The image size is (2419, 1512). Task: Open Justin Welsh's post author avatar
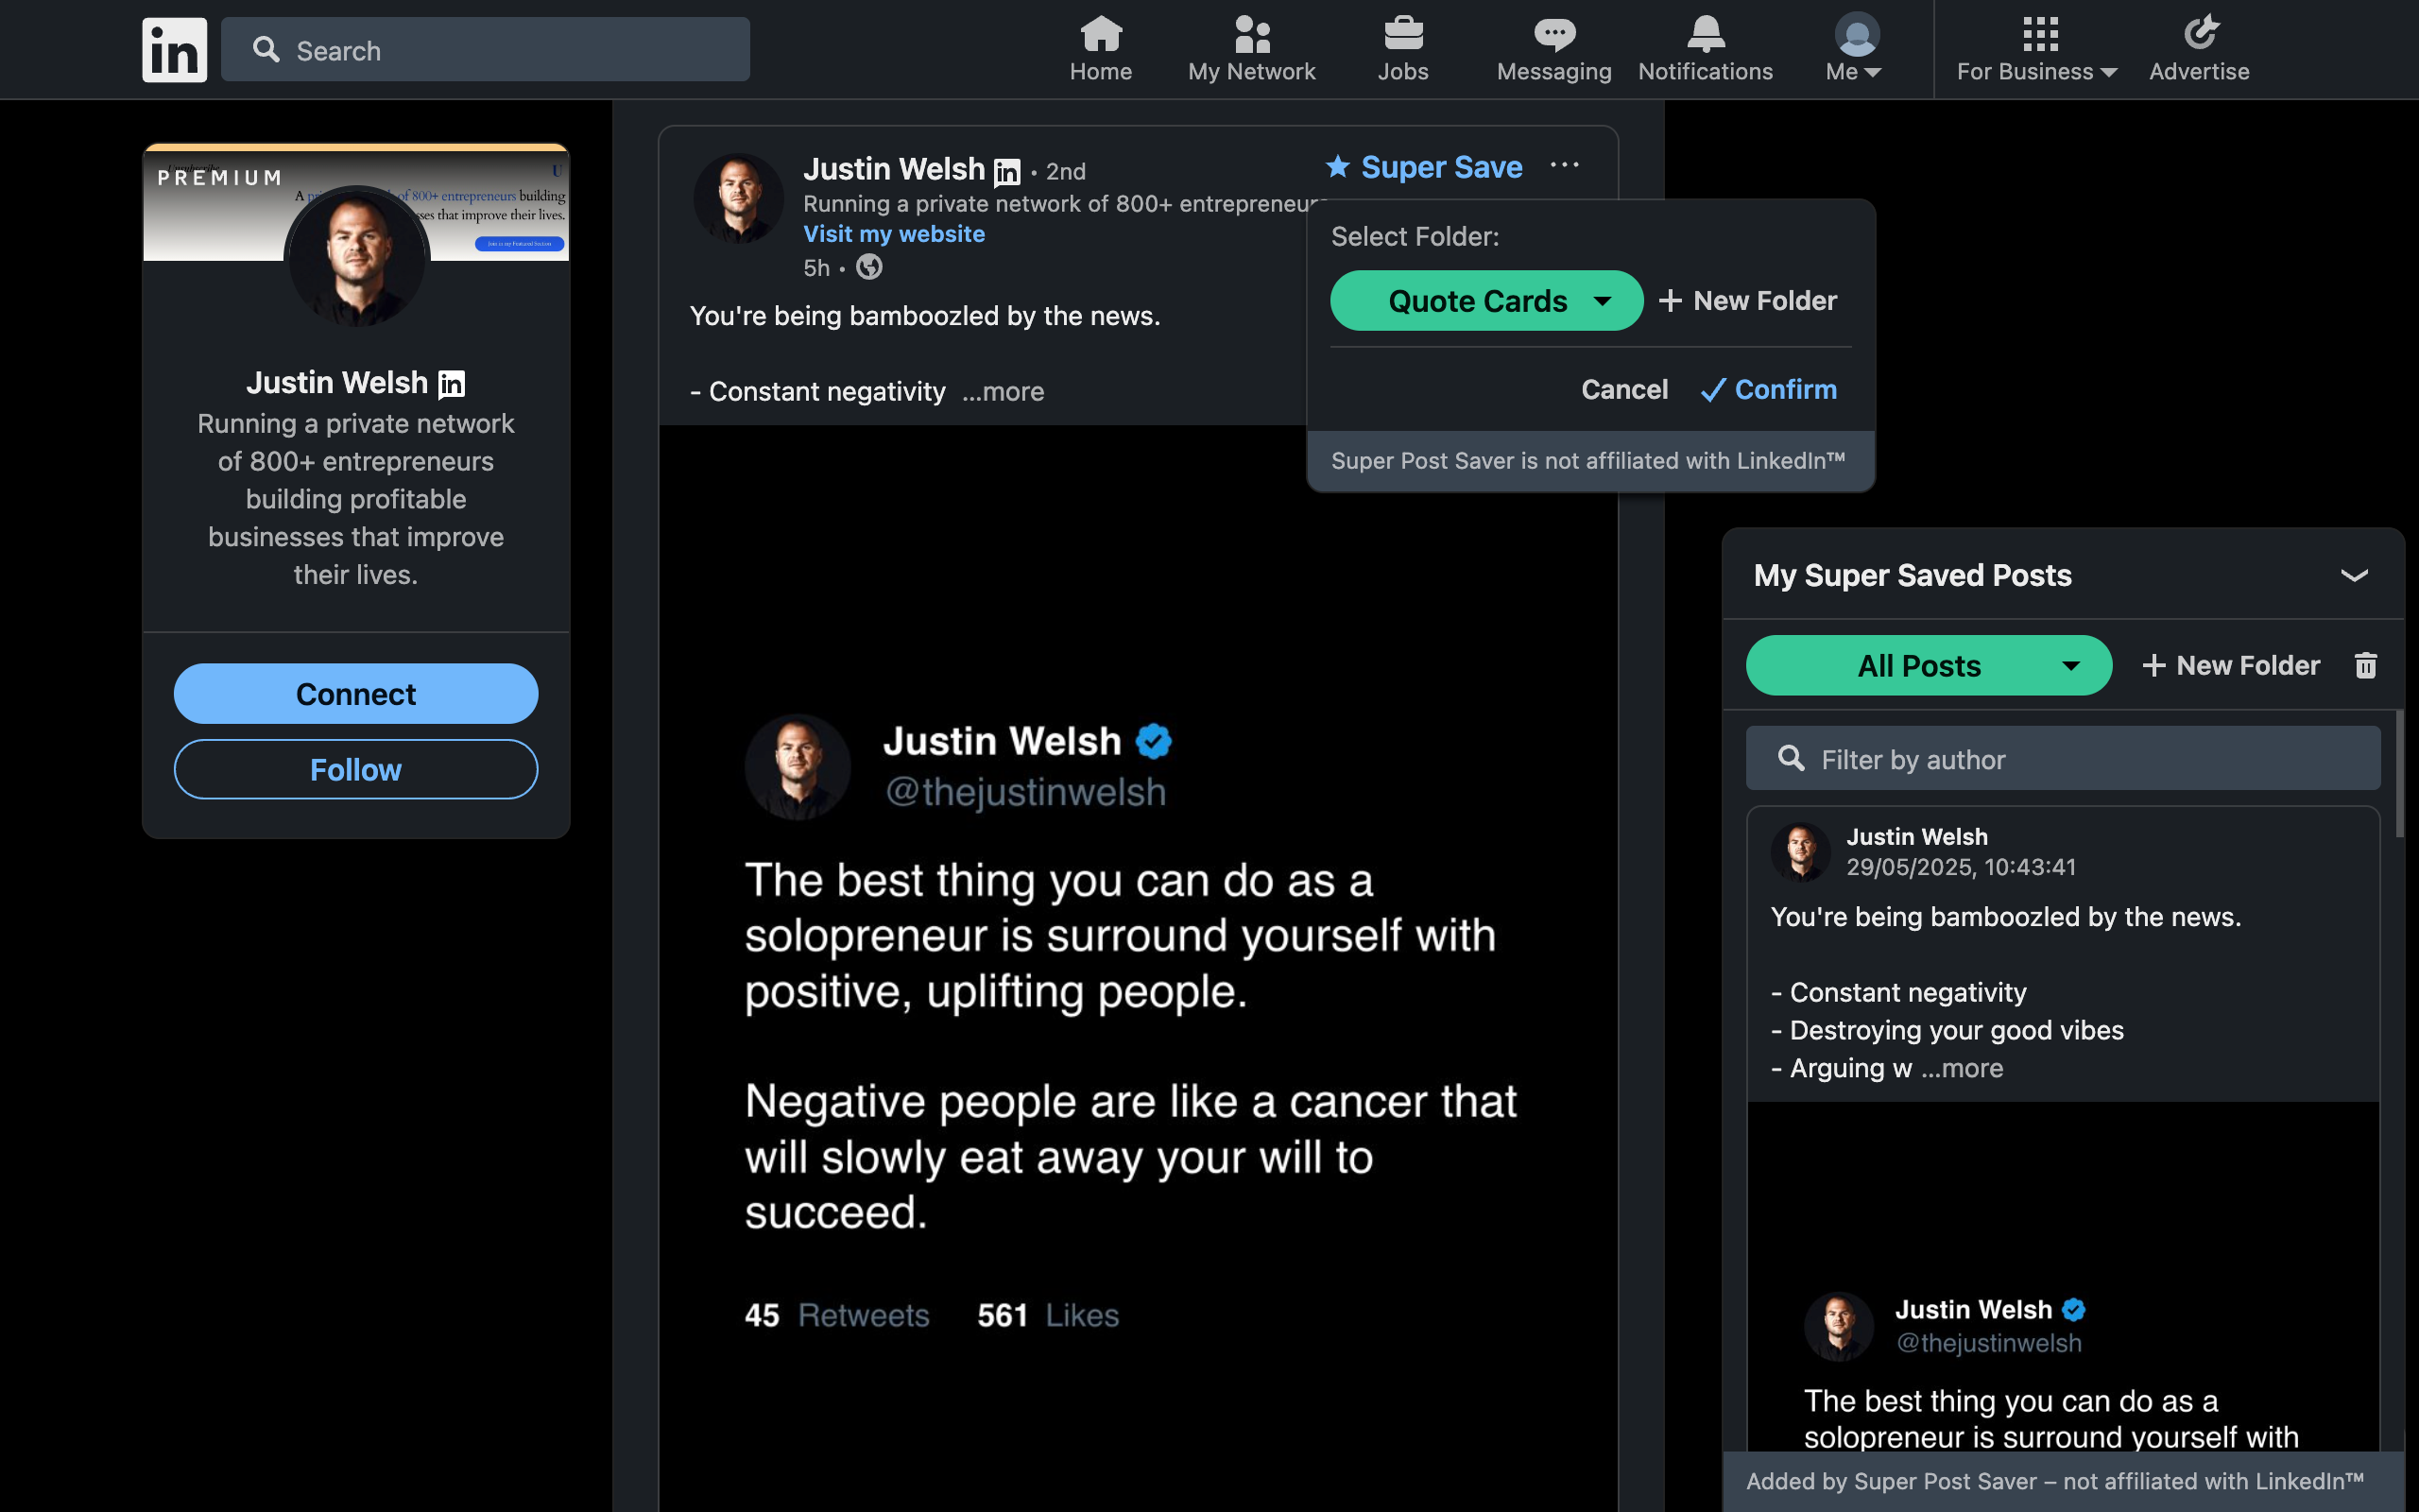coord(738,198)
